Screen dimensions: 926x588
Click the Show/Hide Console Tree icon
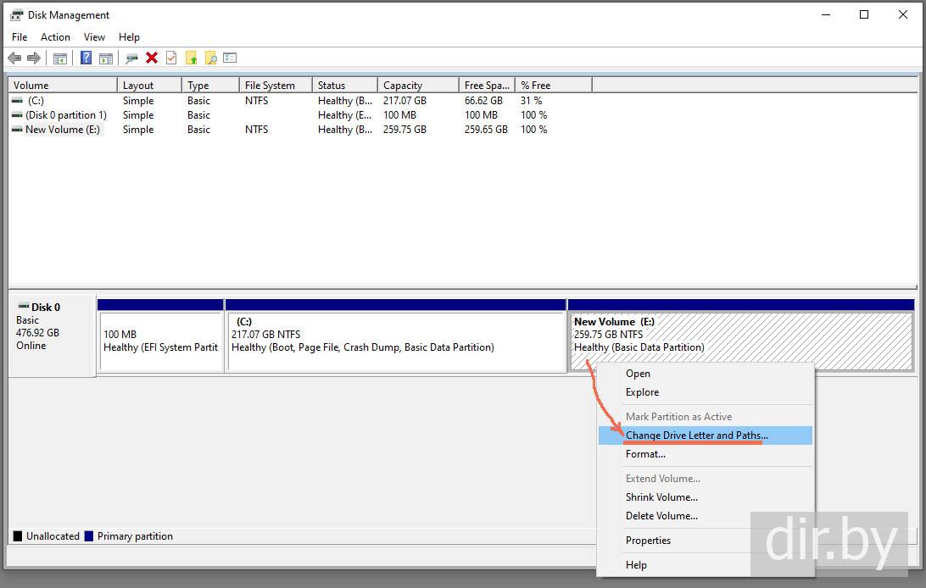(x=60, y=58)
